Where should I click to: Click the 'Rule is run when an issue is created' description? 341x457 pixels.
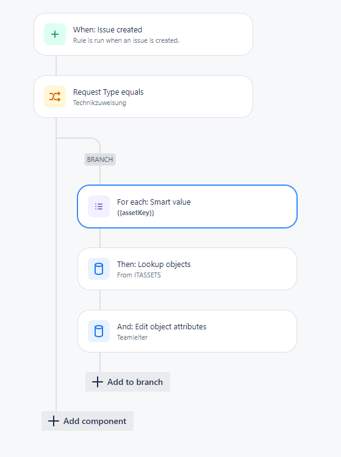126,40
